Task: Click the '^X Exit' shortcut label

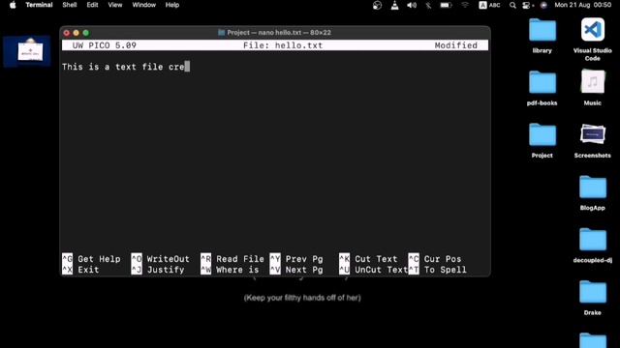Action: coord(80,270)
